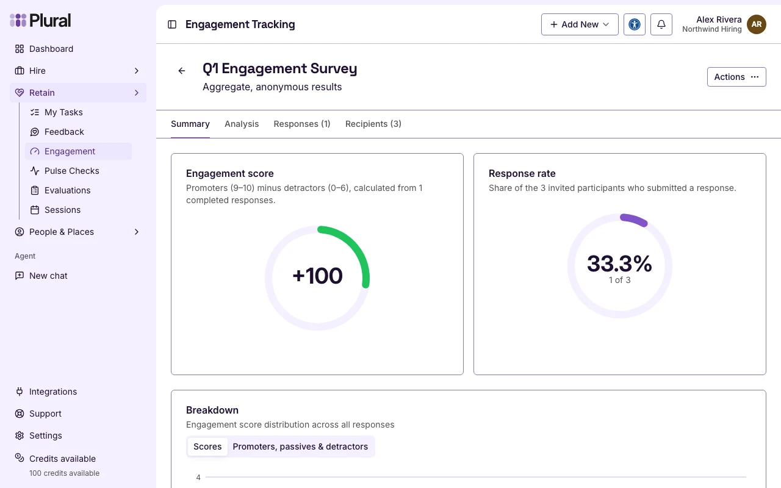Open the accessibility options icon
The image size is (781, 488).
pos(635,24)
